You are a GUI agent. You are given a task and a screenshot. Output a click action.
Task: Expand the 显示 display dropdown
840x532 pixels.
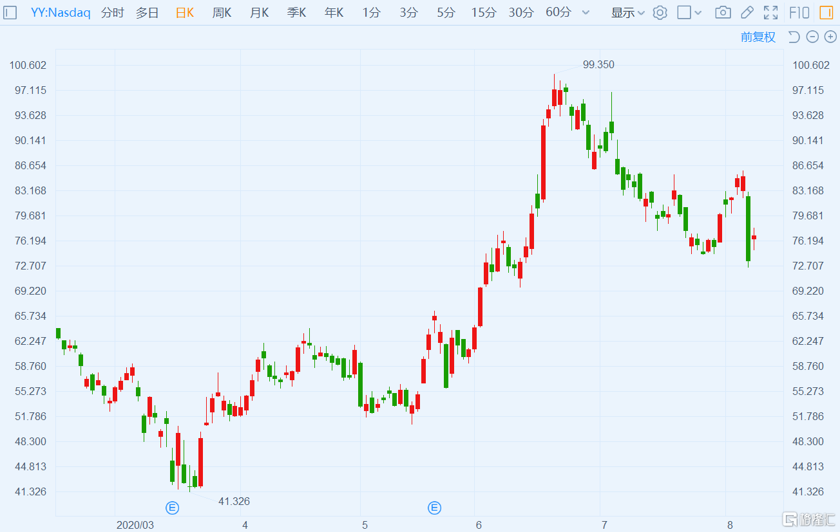[627, 13]
